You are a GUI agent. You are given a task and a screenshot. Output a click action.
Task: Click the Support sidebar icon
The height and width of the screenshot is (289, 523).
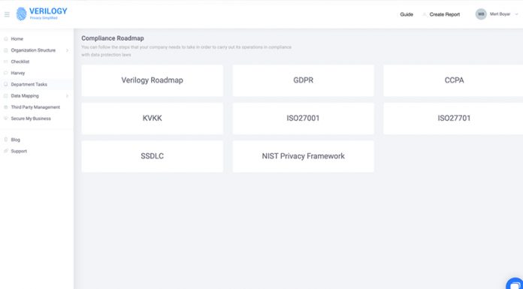click(6, 151)
